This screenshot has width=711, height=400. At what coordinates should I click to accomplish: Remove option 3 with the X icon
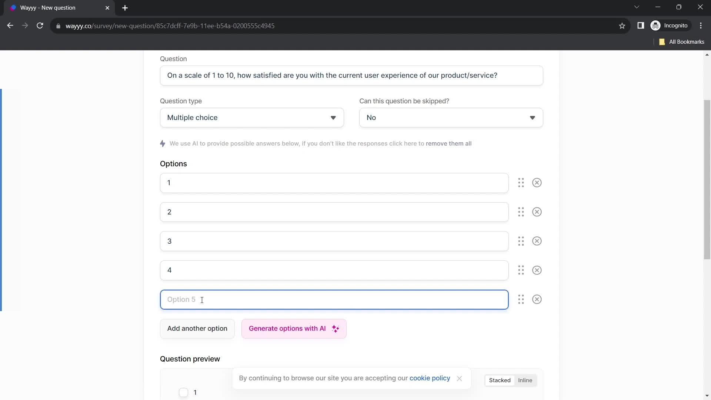tap(537, 241)
